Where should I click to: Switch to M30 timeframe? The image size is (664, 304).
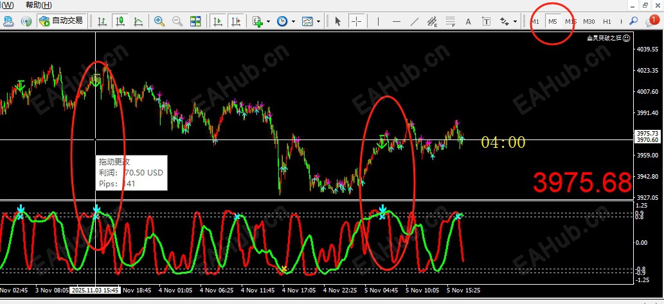coord(589,21)
